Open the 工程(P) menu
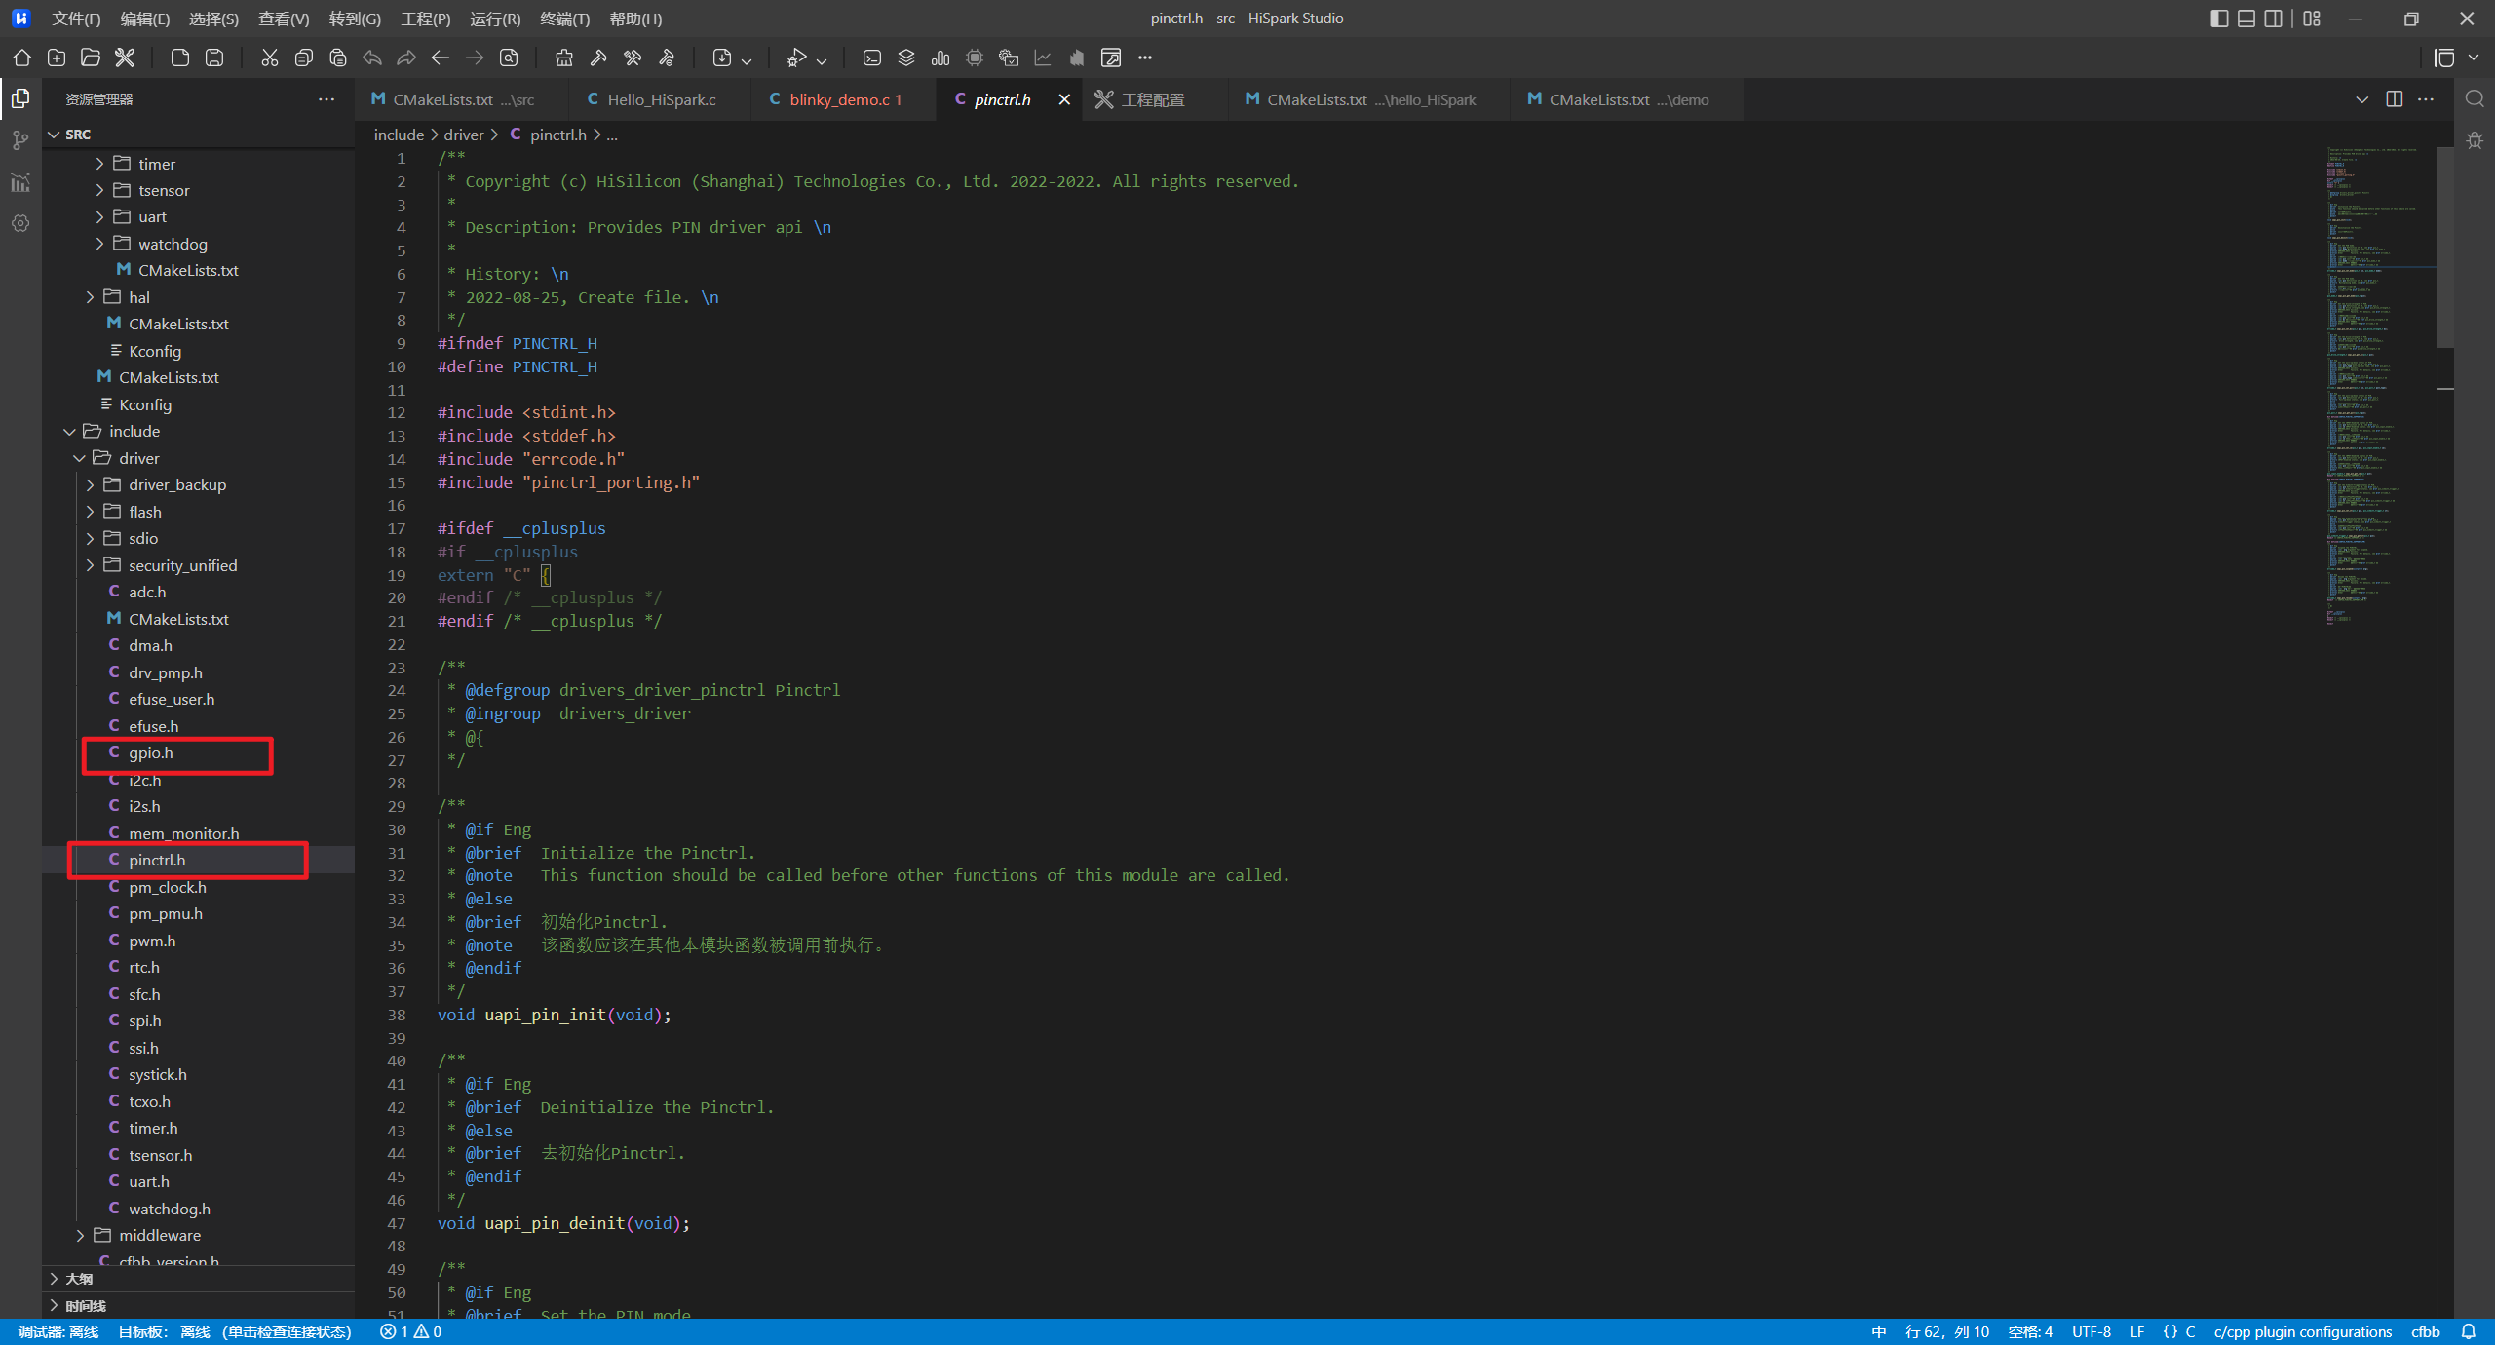The width and height of the screenshot is (2495, 1345). pos(425,19)
